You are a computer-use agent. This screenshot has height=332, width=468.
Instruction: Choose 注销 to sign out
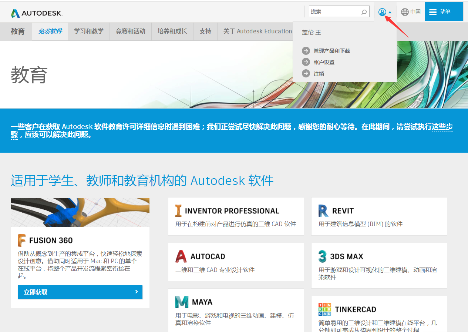(x=319, y=74)
